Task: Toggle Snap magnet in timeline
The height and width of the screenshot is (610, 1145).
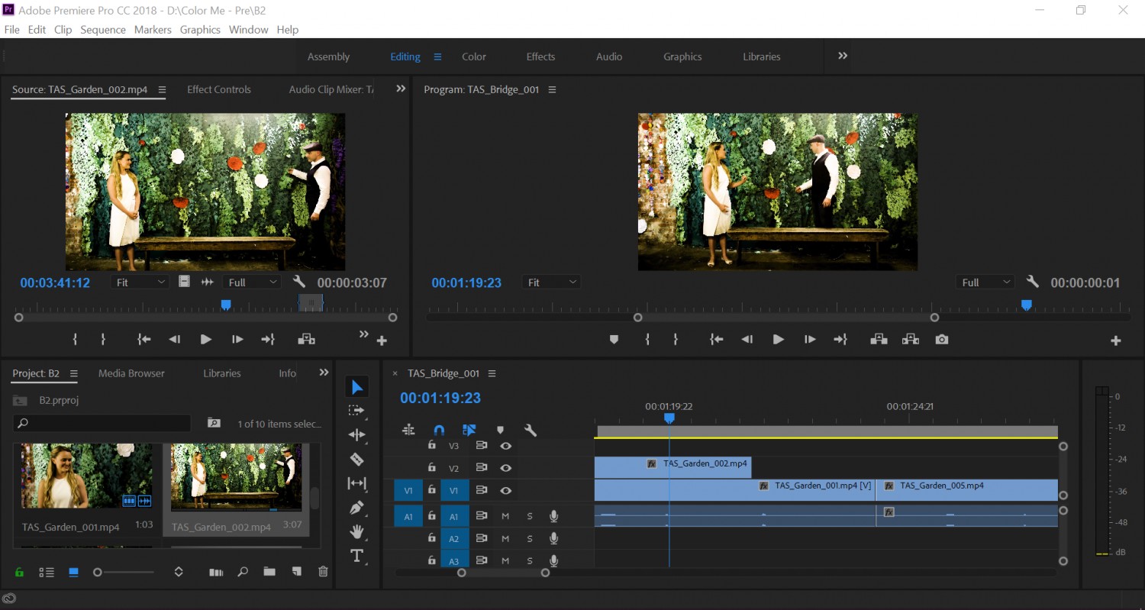Action: (x=439, y=431)
